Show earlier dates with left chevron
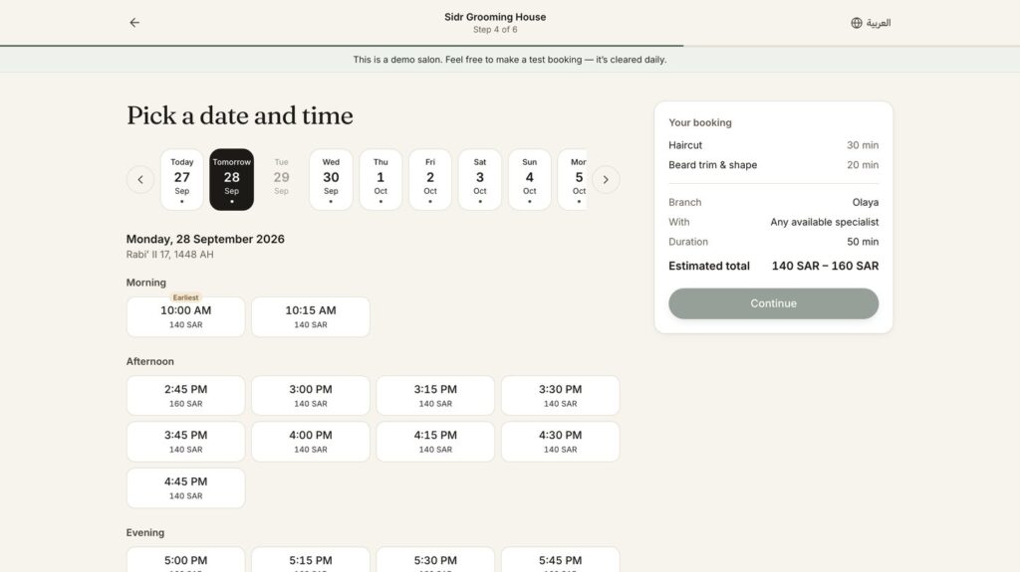 tap(140, 179)
